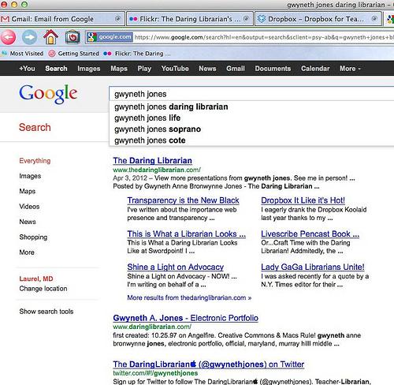Viewport: 394px width, 385px height.
Task: Open Images in the Google bar
Action: (89, 69)
